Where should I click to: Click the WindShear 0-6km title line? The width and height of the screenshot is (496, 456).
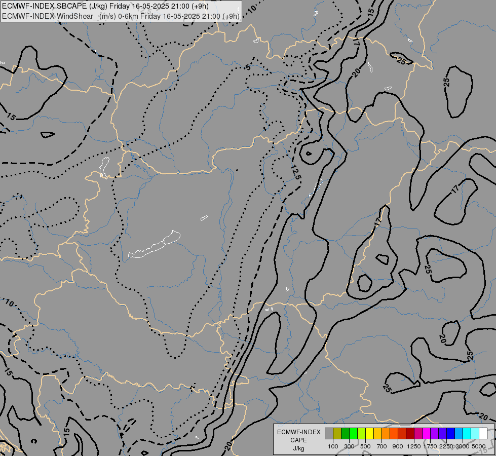(121, 16)
